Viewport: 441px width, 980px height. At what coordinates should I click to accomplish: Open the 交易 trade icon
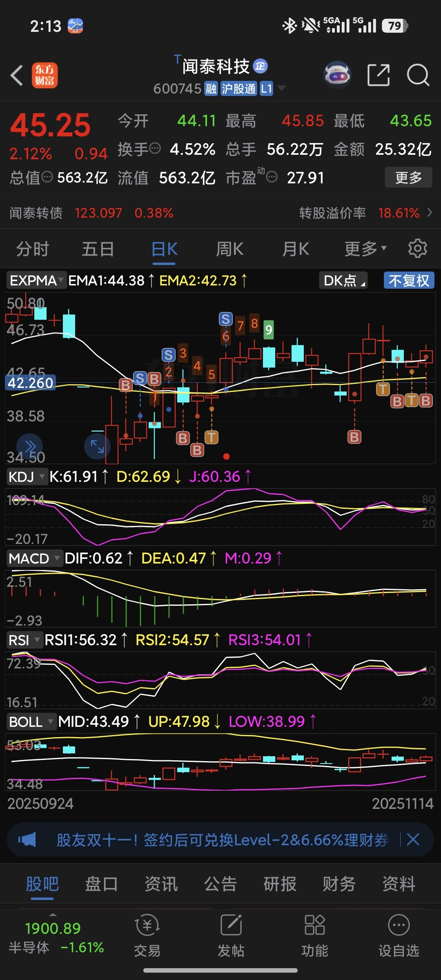tap(147, 936)
